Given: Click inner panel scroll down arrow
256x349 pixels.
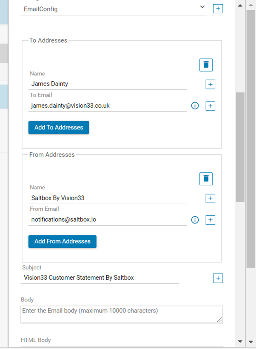Looking at the screenshot, I should (240, 341).
